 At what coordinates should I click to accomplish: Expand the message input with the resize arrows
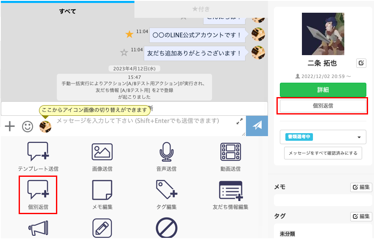[240, 121]
